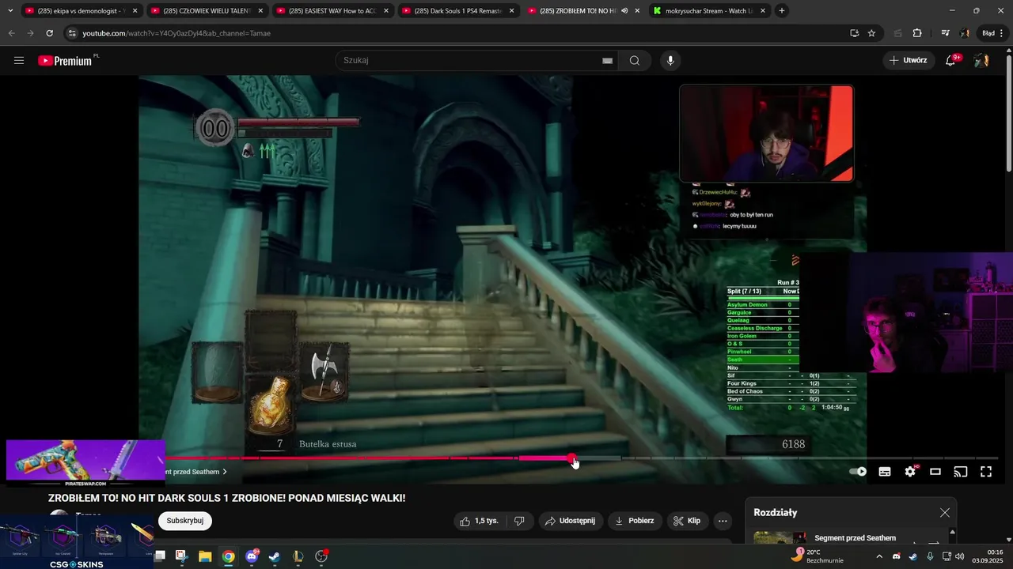Toggle the autoplay switch in player
The width and height of the screenshot is (1013, 569).
click(x=859, y=472)
